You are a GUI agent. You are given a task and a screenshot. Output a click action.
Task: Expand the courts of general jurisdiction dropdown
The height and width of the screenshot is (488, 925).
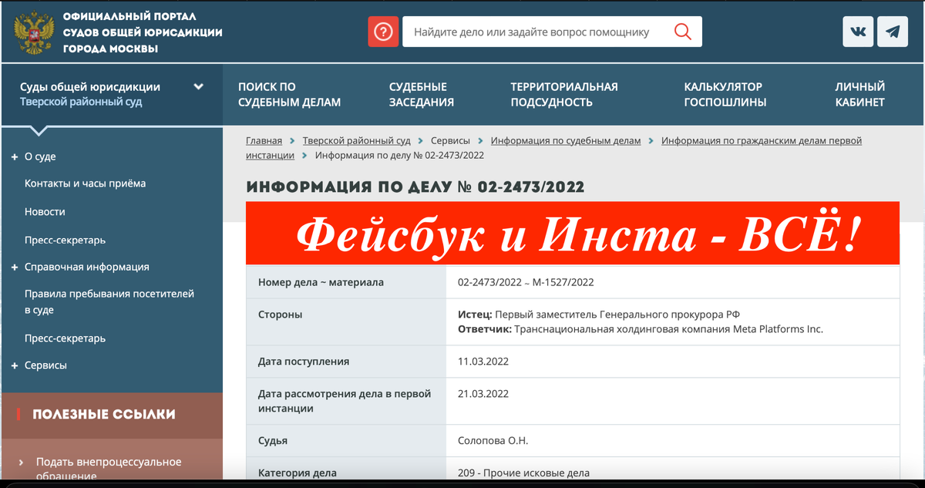(198, 87)
